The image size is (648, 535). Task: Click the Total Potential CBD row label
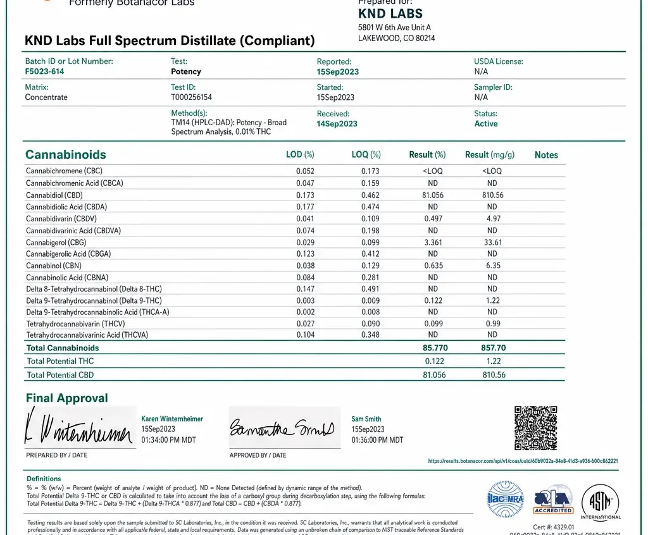coord(60,375)
